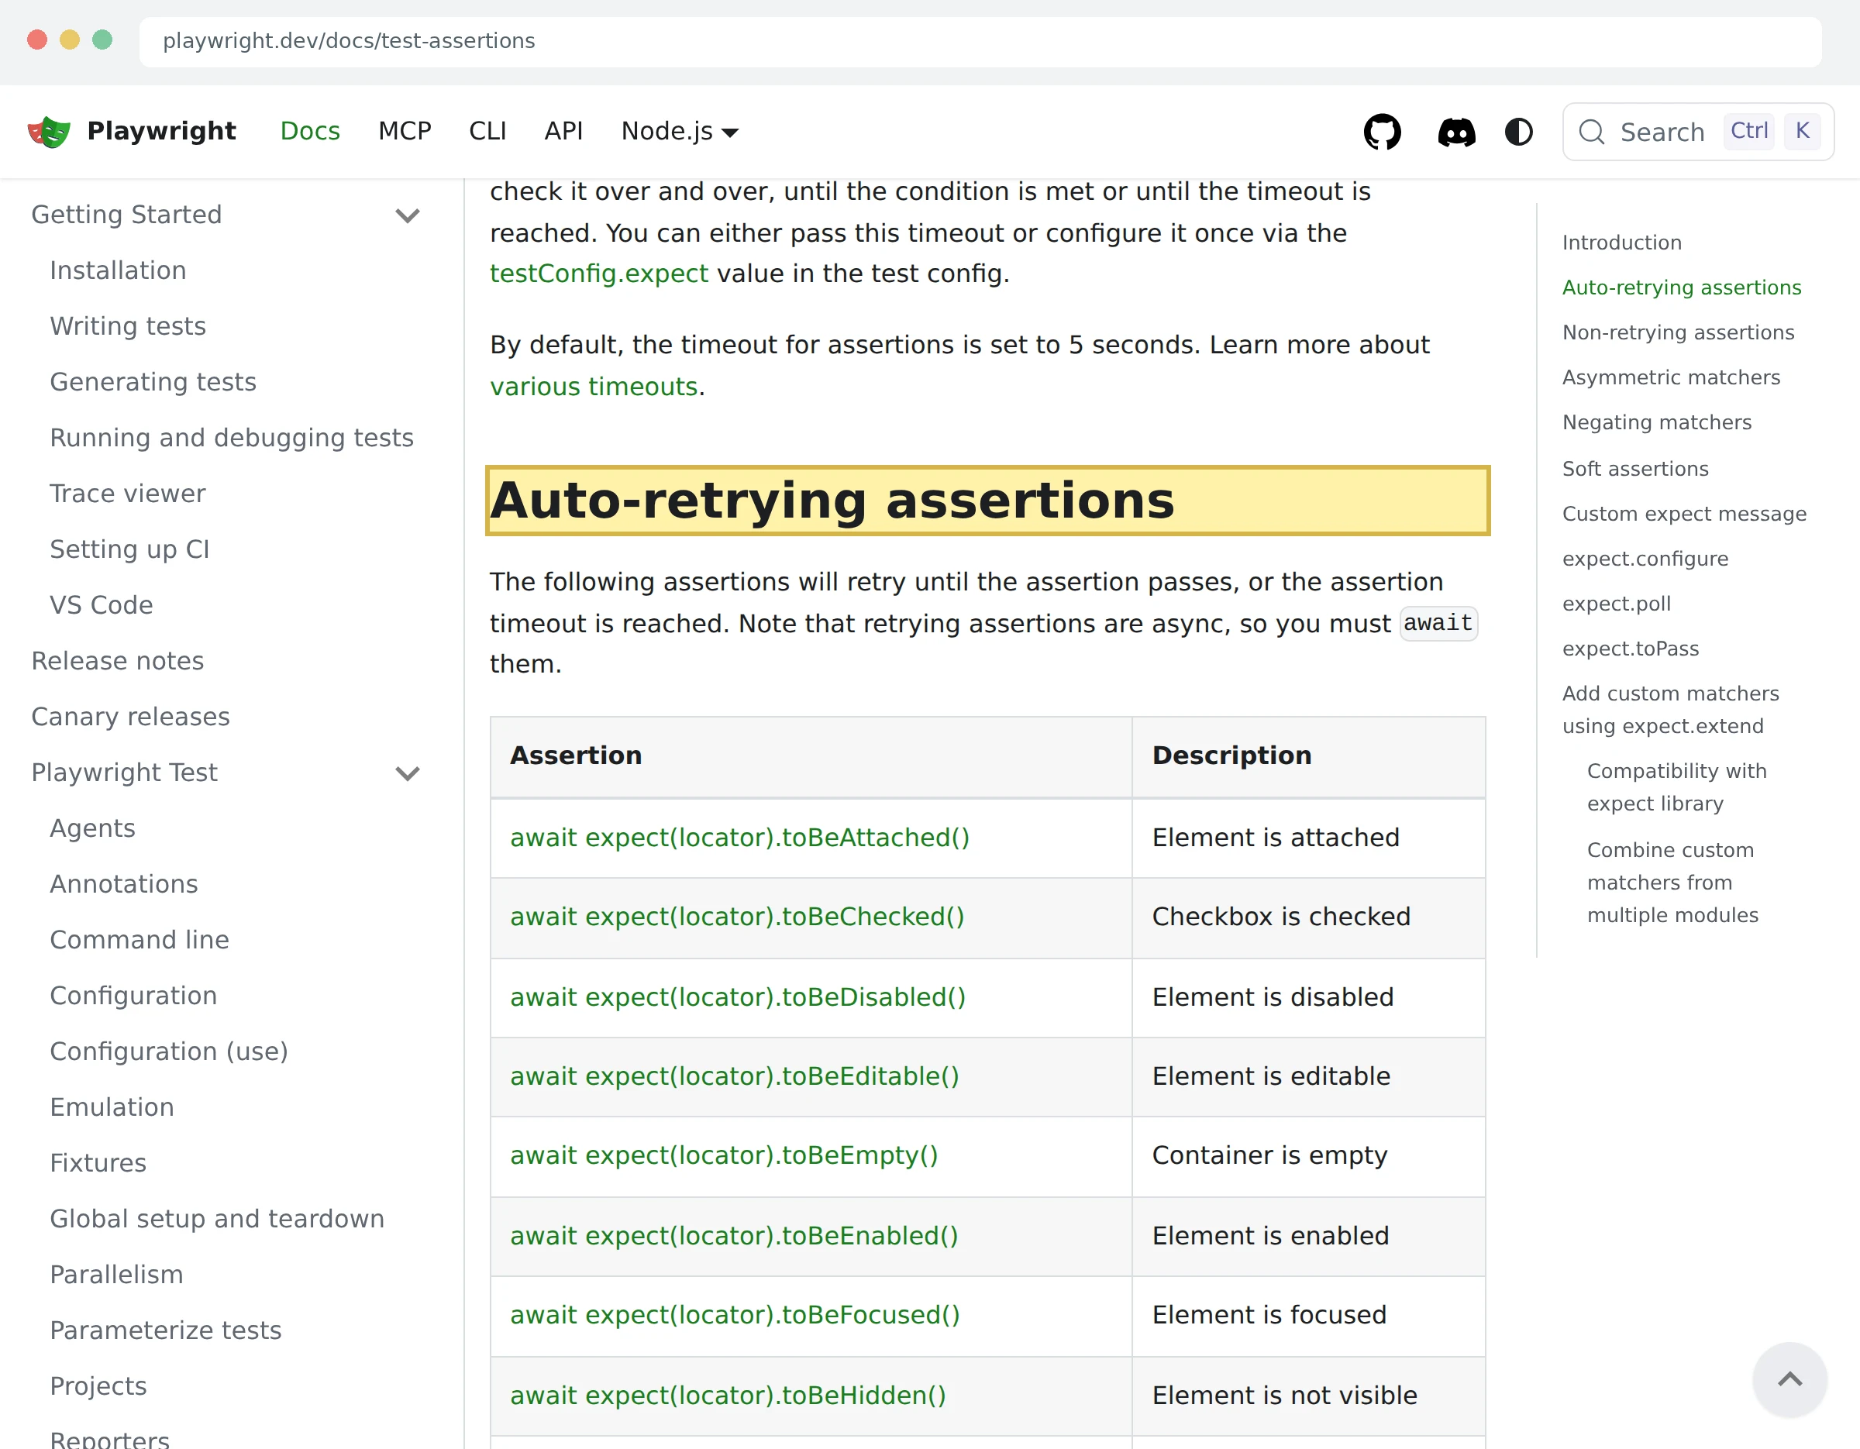Jump to Non-retrying assertions section
Image resolution: width=1860 pixels, height=1449 pixels.
click(1678, 333)
